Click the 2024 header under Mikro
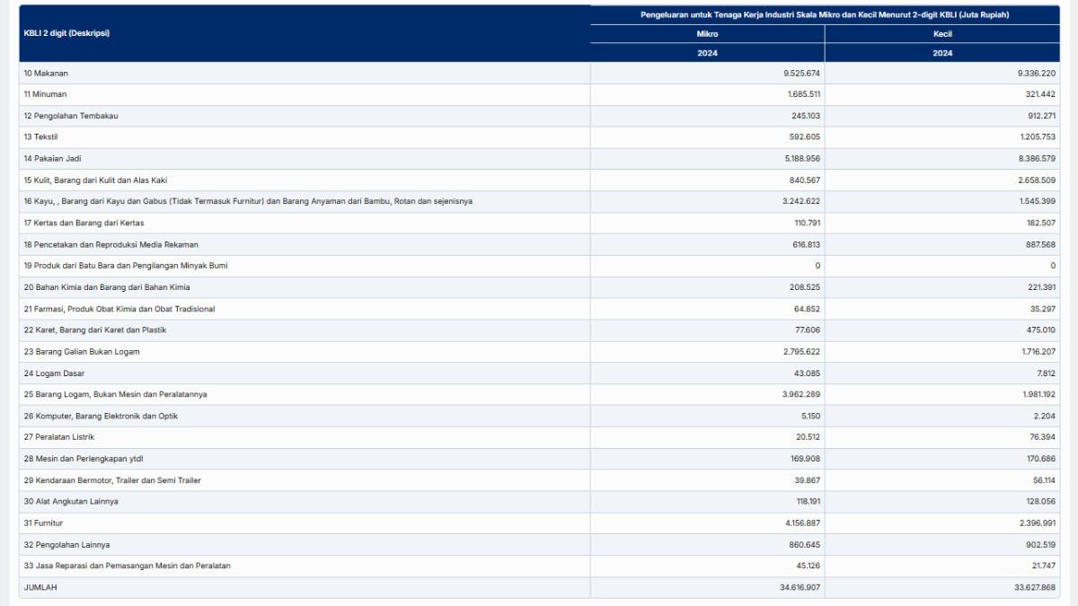The width and height of the screenshot is (1078, 606). (707, 53)
